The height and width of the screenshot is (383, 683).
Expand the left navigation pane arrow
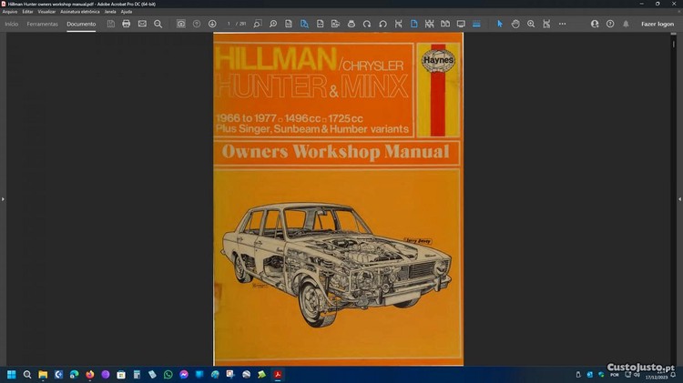[x=3, y=198]
